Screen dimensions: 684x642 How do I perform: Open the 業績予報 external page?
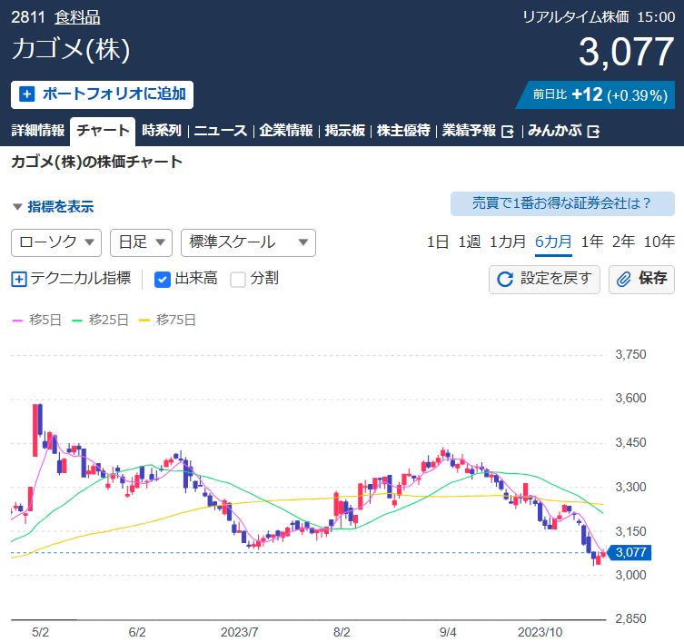pos(478,131)
